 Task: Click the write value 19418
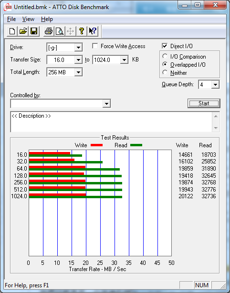186,176
